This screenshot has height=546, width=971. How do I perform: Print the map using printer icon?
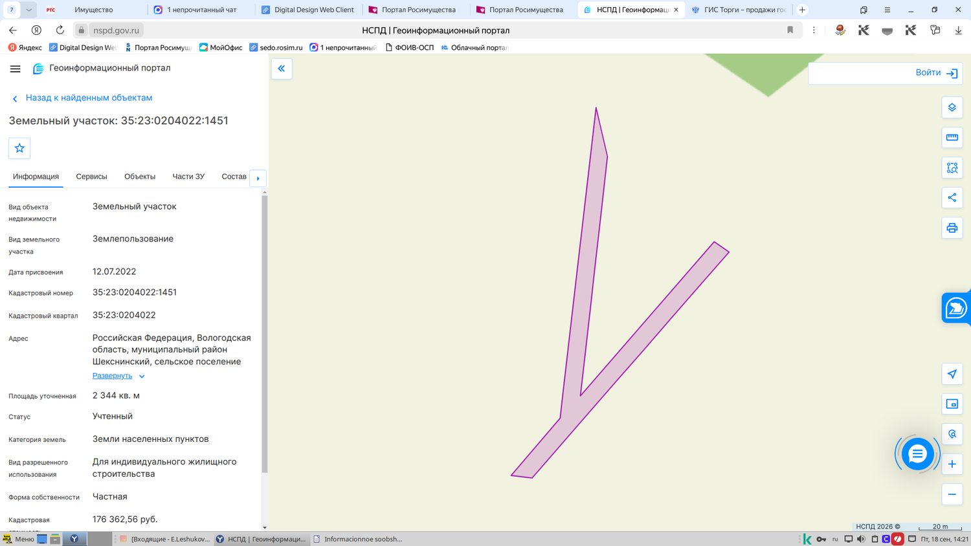tap(952, 228)
